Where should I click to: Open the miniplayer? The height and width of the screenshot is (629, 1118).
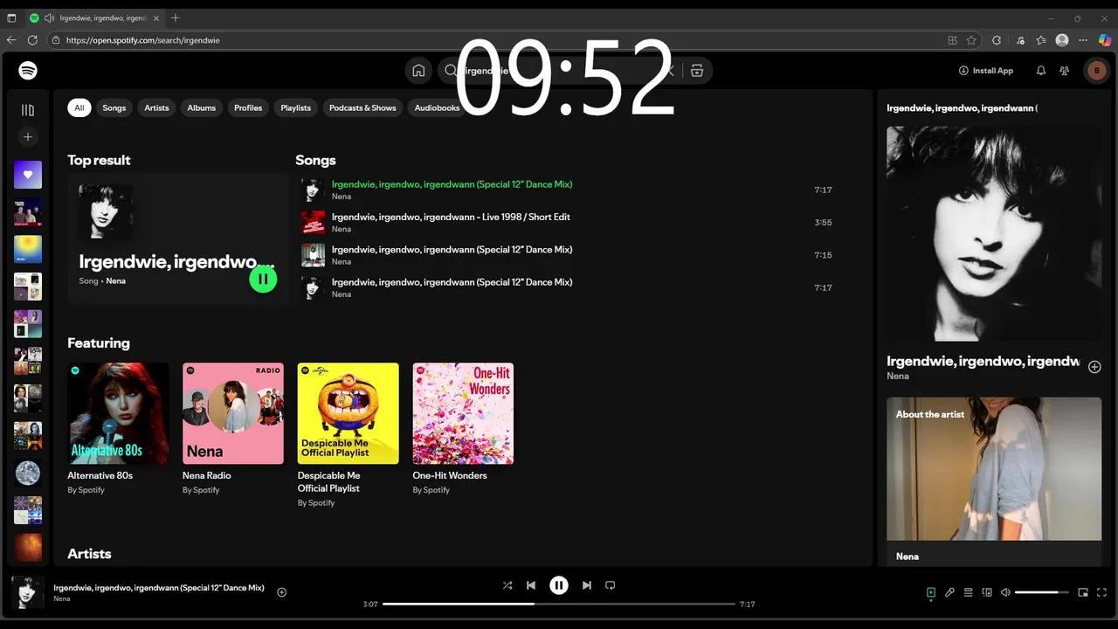[1083, 592]
